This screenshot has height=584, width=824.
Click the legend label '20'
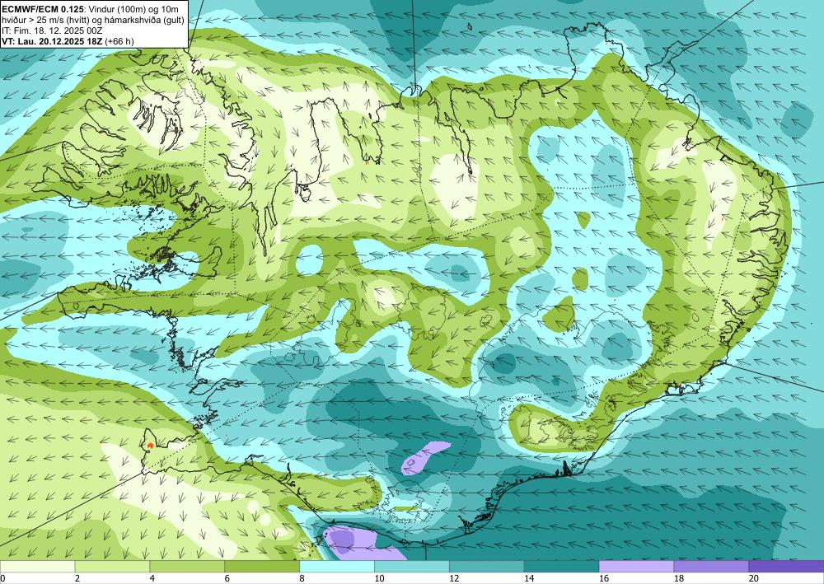pos(754,579)
